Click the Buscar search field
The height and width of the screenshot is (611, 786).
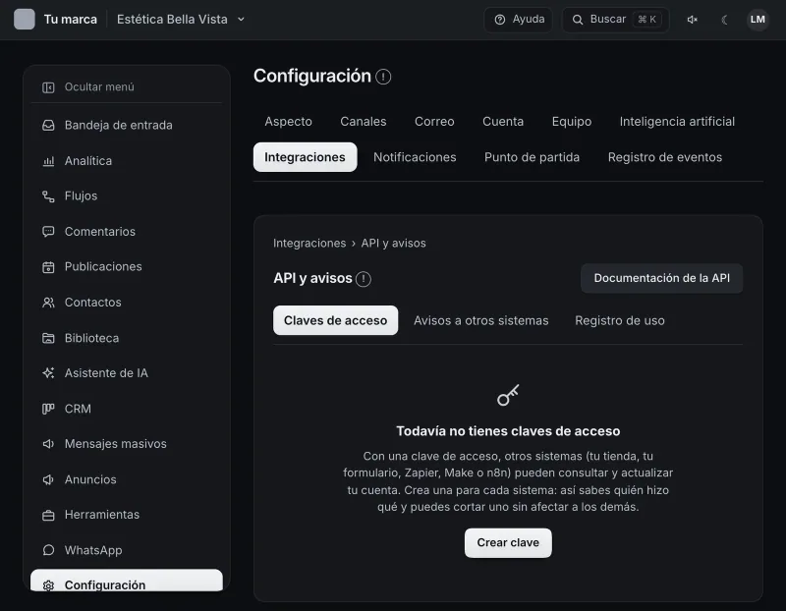coord(616,20)
